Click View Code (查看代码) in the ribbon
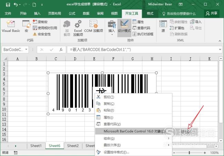224x156 pixels. (x=141, y=28)
